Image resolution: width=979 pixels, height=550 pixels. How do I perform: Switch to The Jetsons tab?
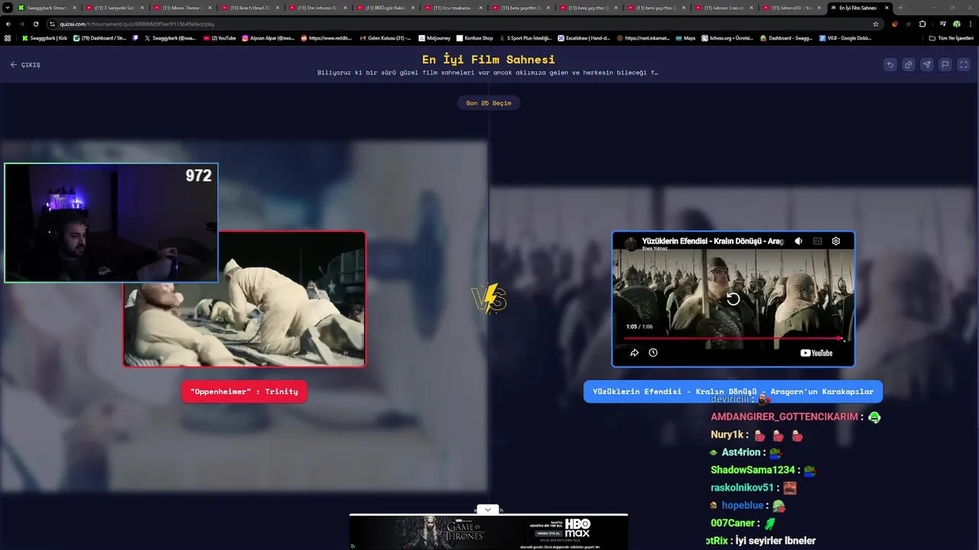pos(316,8)
